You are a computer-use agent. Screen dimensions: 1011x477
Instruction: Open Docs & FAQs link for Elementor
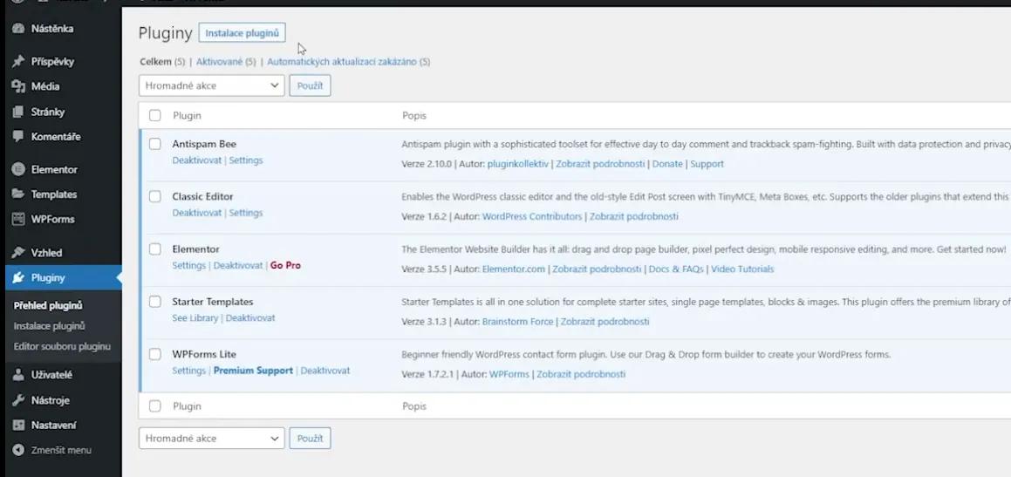(x=676, y=269)
